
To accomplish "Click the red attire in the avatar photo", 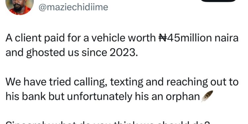I will click(x=20, y=11).
